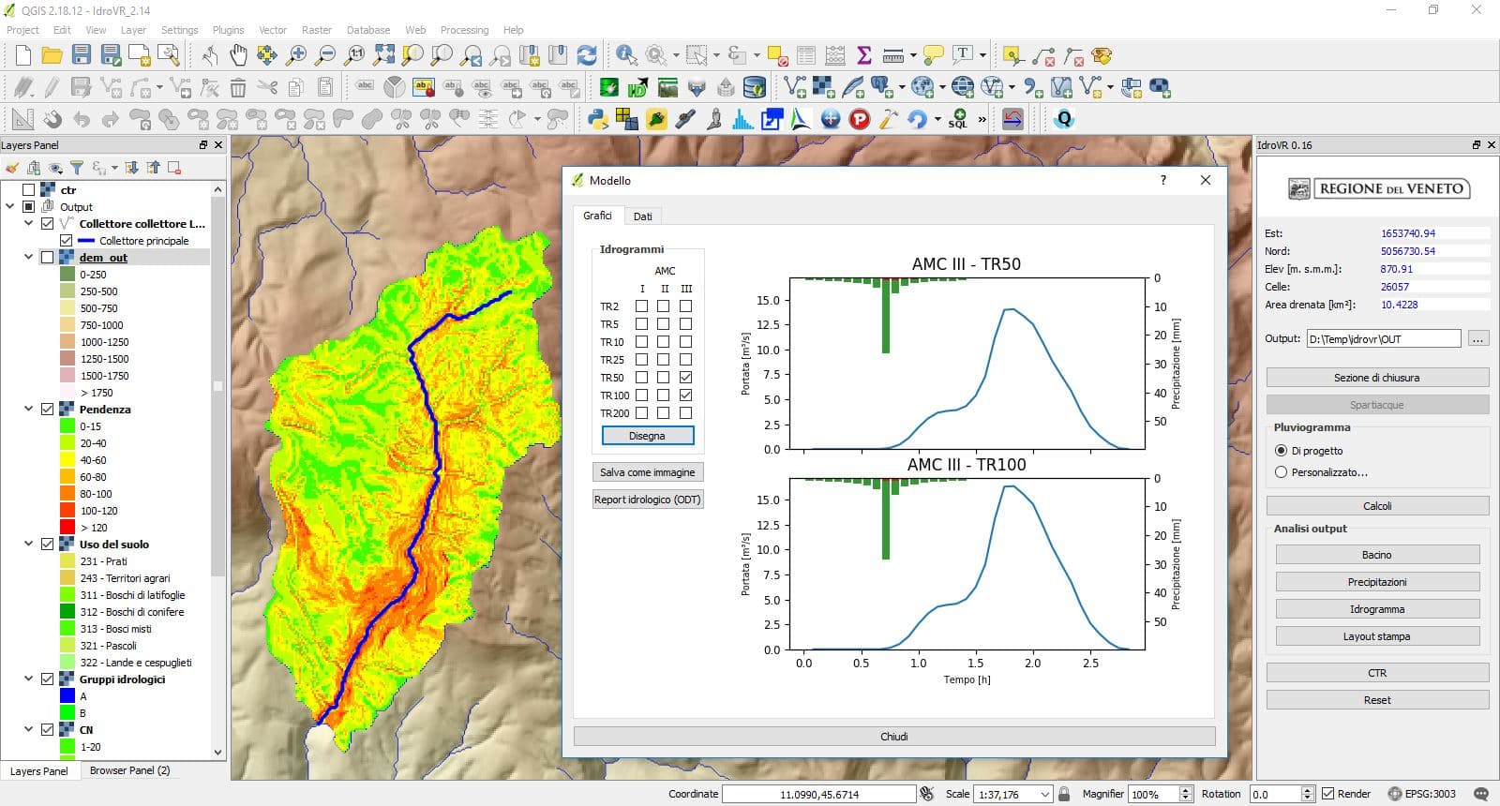Open the Scale dropdown

click(1044, 794)
